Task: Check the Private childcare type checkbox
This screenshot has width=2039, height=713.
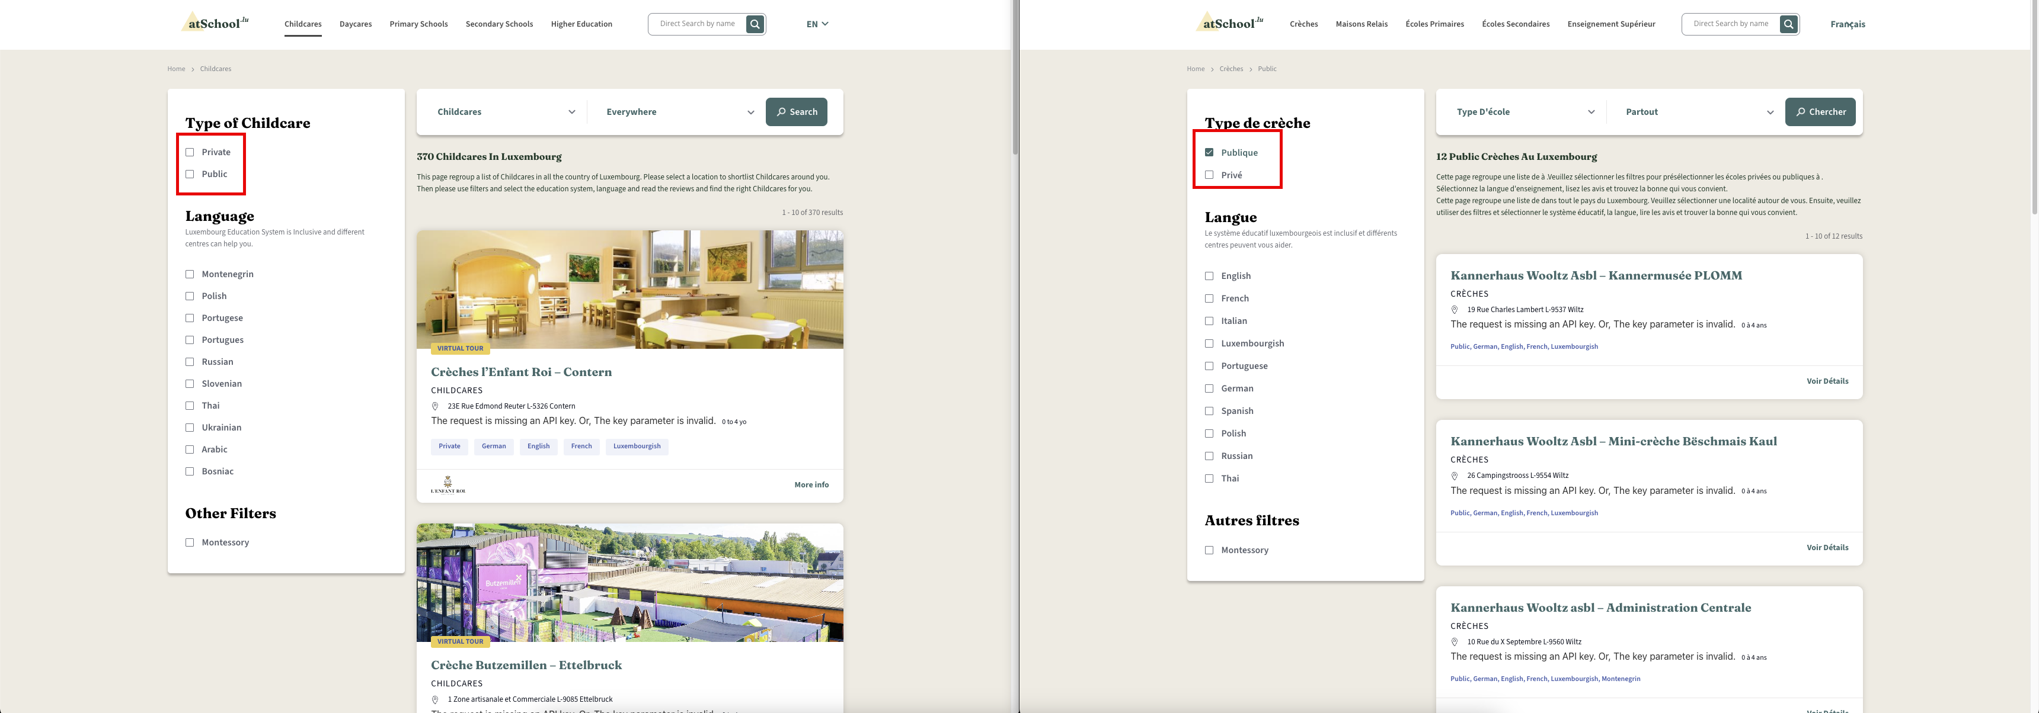Action: [190, 153]
